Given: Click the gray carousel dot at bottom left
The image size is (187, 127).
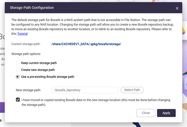Looking at the screenshot, I should [1, 120].
